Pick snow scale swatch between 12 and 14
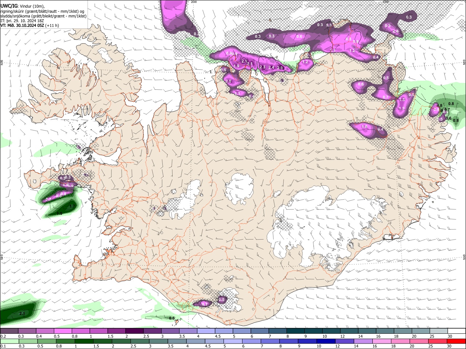This screenshot has height=349, width=466. click(349, 331)
